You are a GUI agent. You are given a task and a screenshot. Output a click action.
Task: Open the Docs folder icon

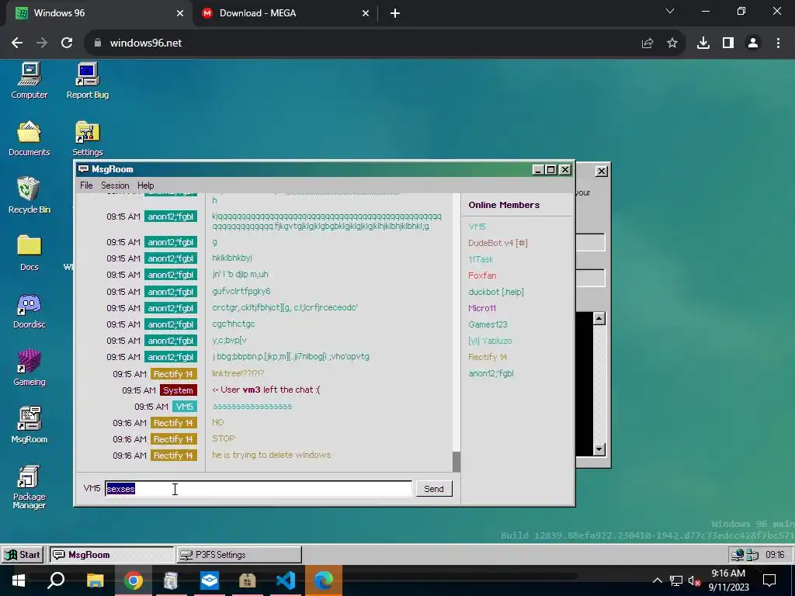point(30,253)
